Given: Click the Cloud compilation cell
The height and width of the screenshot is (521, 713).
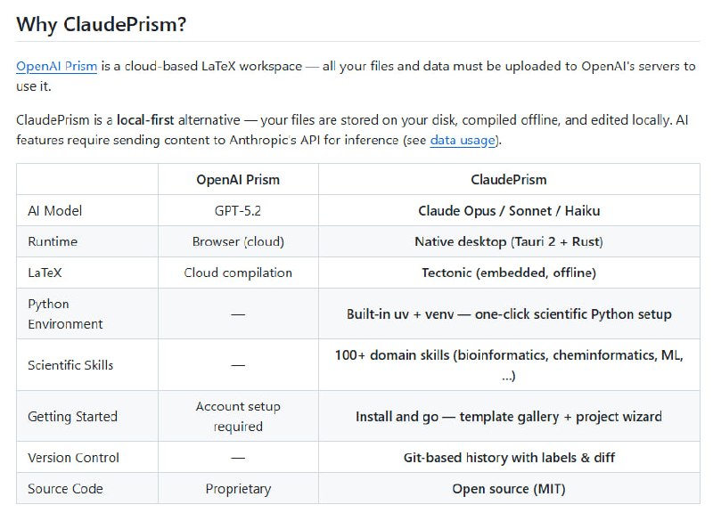Looking at the screenshot, I should [238, 273].
